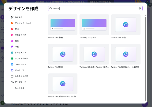Click the Webサイト icon

coord(12,70)
